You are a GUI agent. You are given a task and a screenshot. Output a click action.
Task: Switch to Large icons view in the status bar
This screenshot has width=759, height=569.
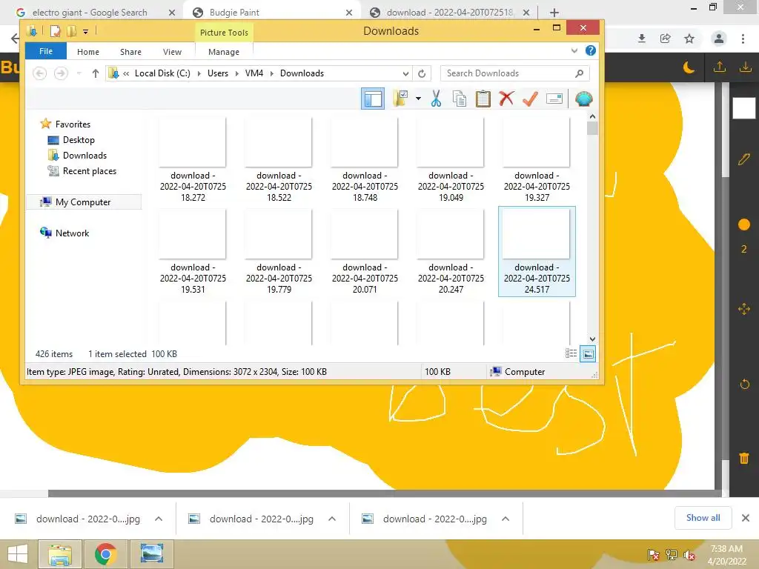[588, 354]
